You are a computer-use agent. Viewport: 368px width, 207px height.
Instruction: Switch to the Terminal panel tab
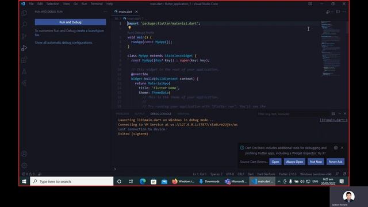coord(183,114)
